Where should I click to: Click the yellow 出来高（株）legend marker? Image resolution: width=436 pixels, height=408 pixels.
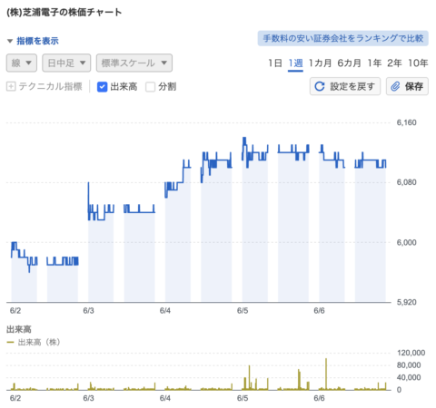pos(10,342)
